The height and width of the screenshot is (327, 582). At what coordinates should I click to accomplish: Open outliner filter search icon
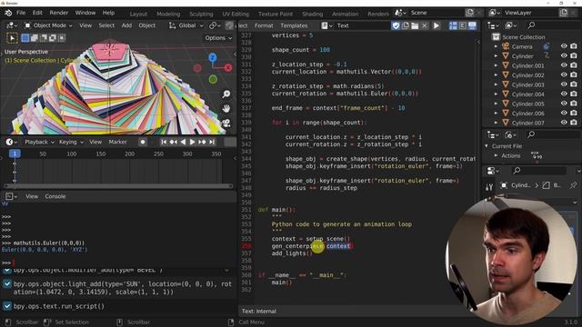531,25
